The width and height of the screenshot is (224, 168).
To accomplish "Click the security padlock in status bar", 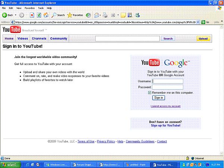I will [187, 158].
